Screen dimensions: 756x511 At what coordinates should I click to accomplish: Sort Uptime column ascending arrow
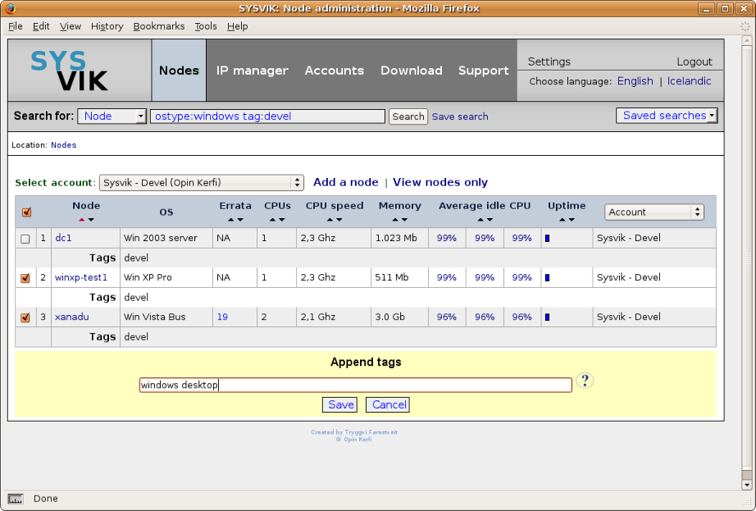click(x=562, y=220)
